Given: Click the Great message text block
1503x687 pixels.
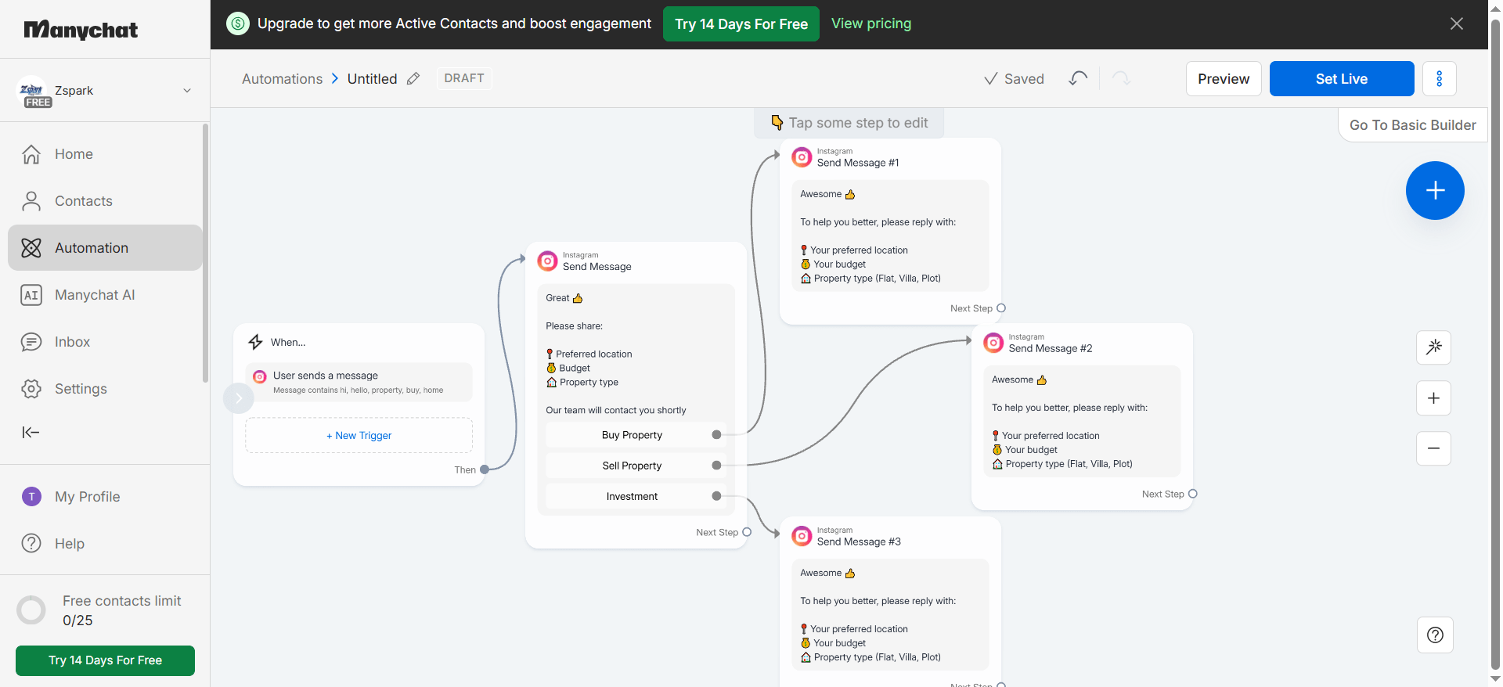Looking at the screenshot, I should click(636, 354).
